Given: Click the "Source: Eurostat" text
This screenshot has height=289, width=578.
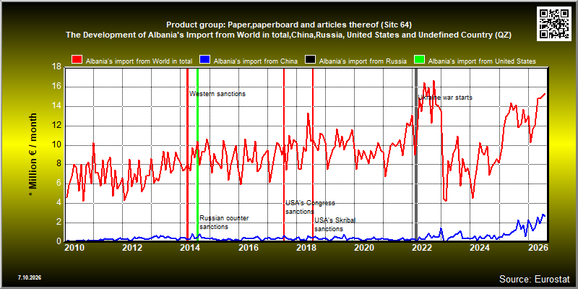Looking at the screenshot, I should click(x=534, y=278).
